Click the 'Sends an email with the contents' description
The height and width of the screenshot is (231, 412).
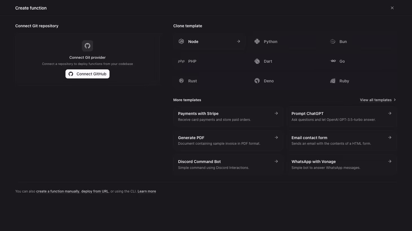[x=331, y=144]
